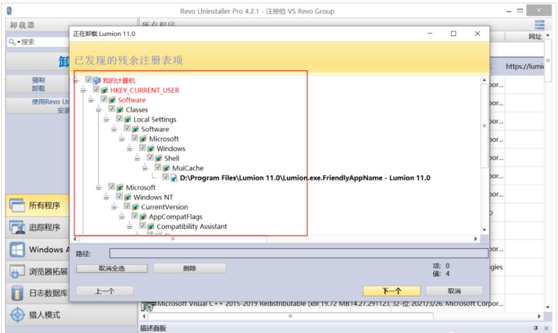Click the 所有程序 icon in the sidebar
The width and height of the screenshot is (558, 333).
point(17,205)
